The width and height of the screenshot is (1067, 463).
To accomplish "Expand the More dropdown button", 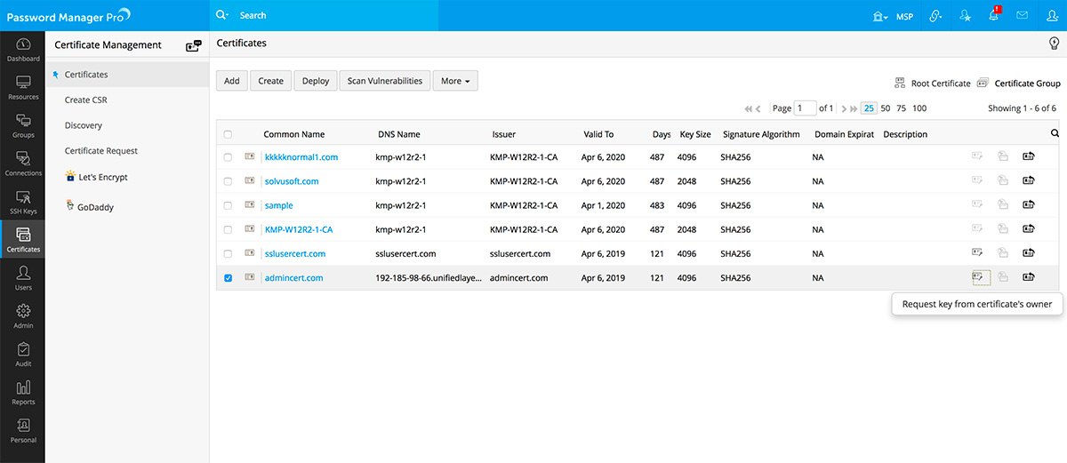I will click(x=455, y=81).
